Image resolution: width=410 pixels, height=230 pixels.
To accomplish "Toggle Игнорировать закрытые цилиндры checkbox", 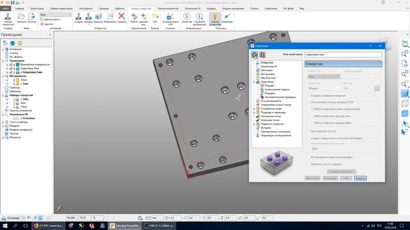I will coord(309,157).
